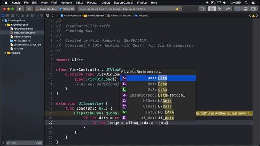Show the Source Control navigator
This screenshot has width=260, height=146.
[8, 15]
